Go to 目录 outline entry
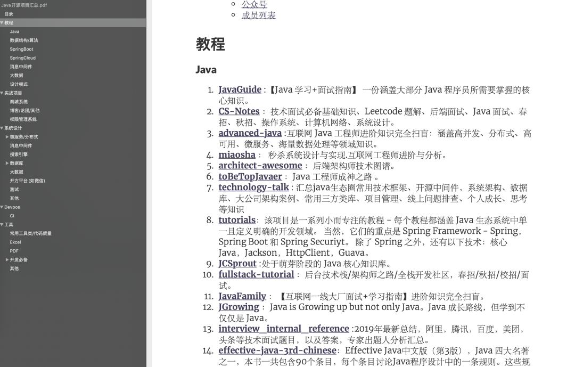This screenshot has height=367, width=575. pyautogui.click(x=9, y=14)
